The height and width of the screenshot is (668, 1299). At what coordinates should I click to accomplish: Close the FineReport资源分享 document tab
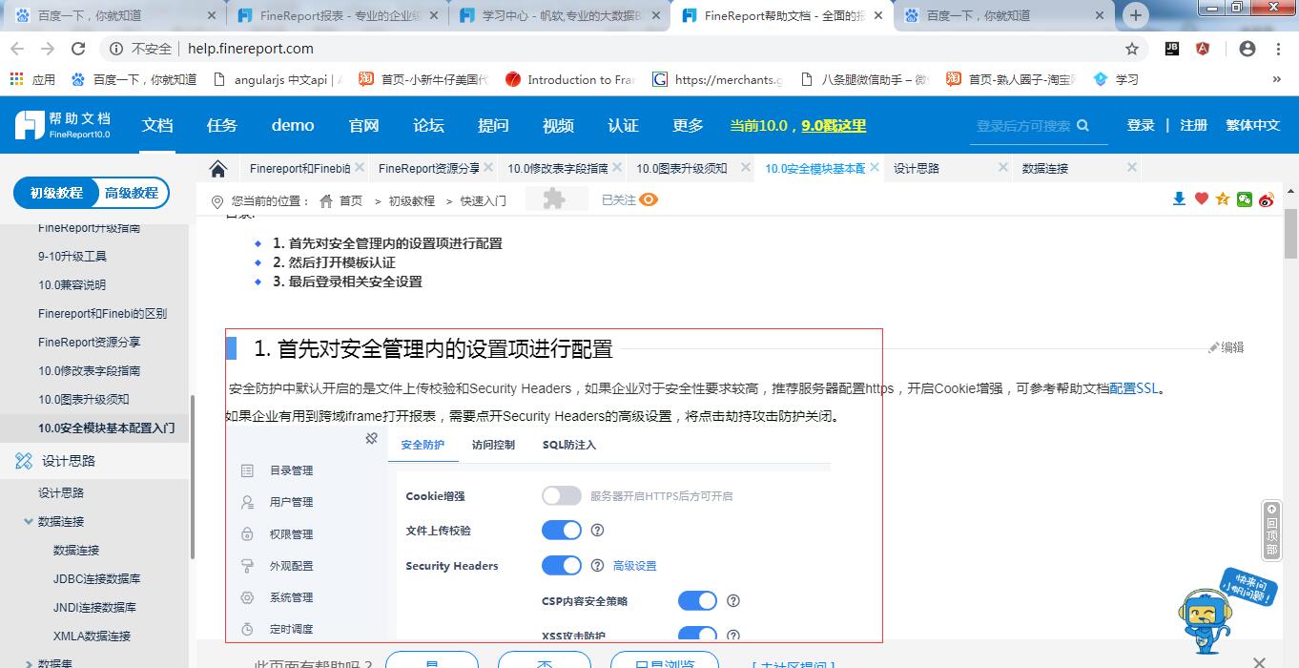[x=488, y=167]
